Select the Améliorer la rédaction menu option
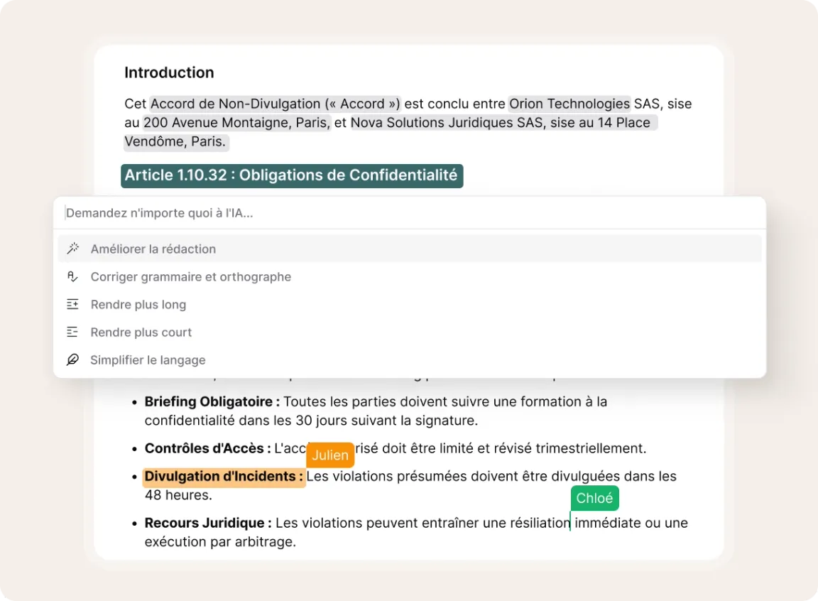This screenshot has width=818, height=601. (x=153, y=249)
